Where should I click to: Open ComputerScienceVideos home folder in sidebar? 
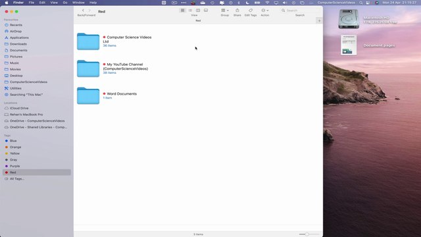[28, 82]
